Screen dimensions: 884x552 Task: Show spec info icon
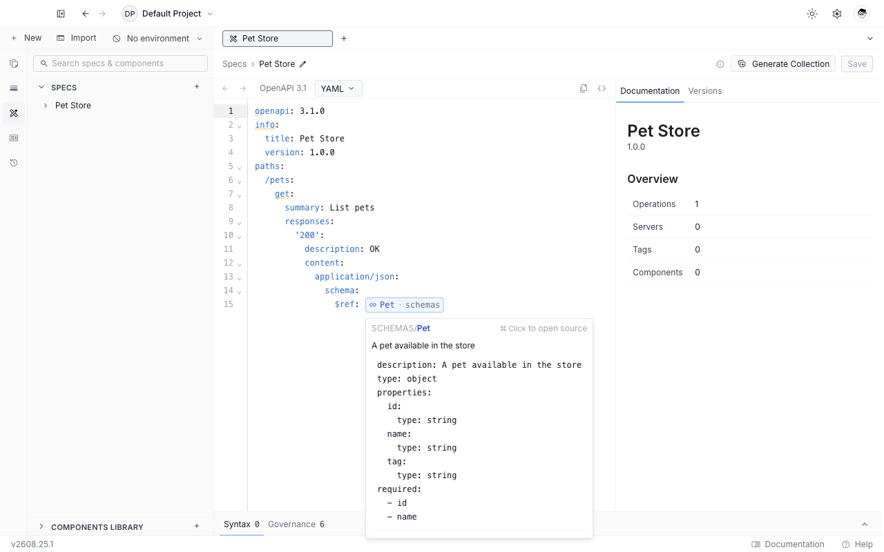720,64
